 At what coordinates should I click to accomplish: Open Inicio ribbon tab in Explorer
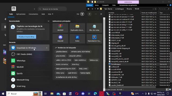(97, 5)
